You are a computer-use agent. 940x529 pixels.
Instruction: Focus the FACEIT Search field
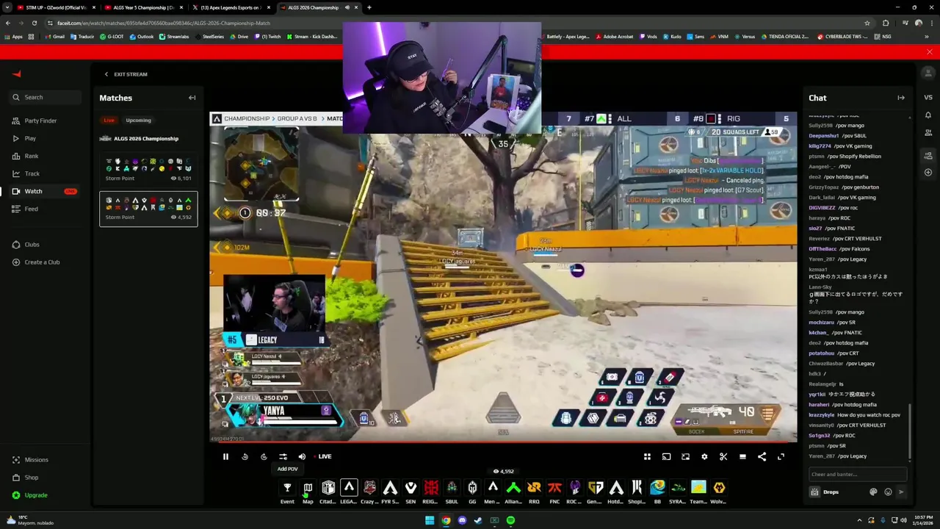click(46, 97)
